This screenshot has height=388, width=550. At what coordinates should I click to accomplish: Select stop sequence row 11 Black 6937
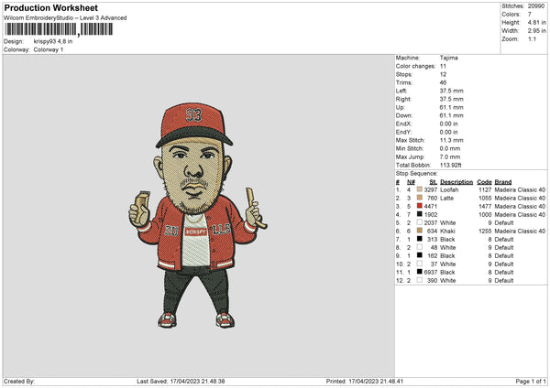[471, 272]
